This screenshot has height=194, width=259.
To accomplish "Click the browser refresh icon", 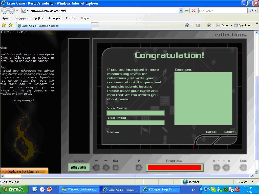I will (187, 11).
